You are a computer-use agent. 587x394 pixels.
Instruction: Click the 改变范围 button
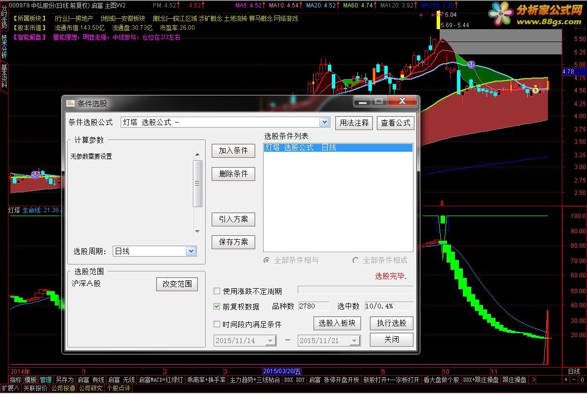pos(177,284)
